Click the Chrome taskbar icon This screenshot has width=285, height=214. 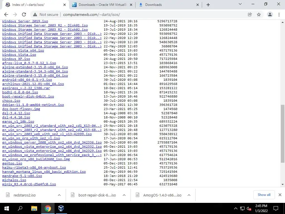click(x=48, y=208)
